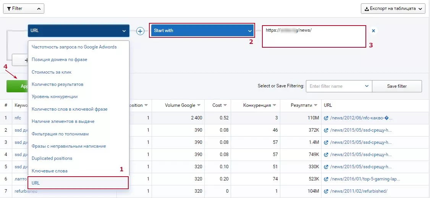Open the /news/2011/02/refurbished/ link

[x=359, y=191]
